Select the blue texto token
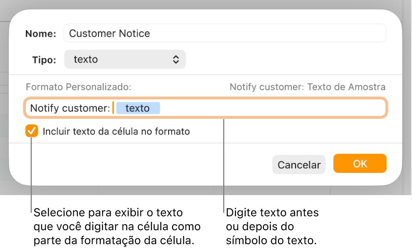This screenshot has height=248, width=412. [x=138, y=108]
